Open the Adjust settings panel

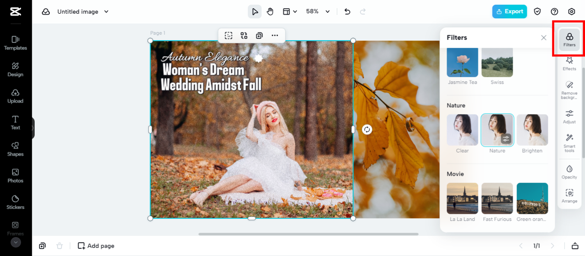[x=569, y=116]
